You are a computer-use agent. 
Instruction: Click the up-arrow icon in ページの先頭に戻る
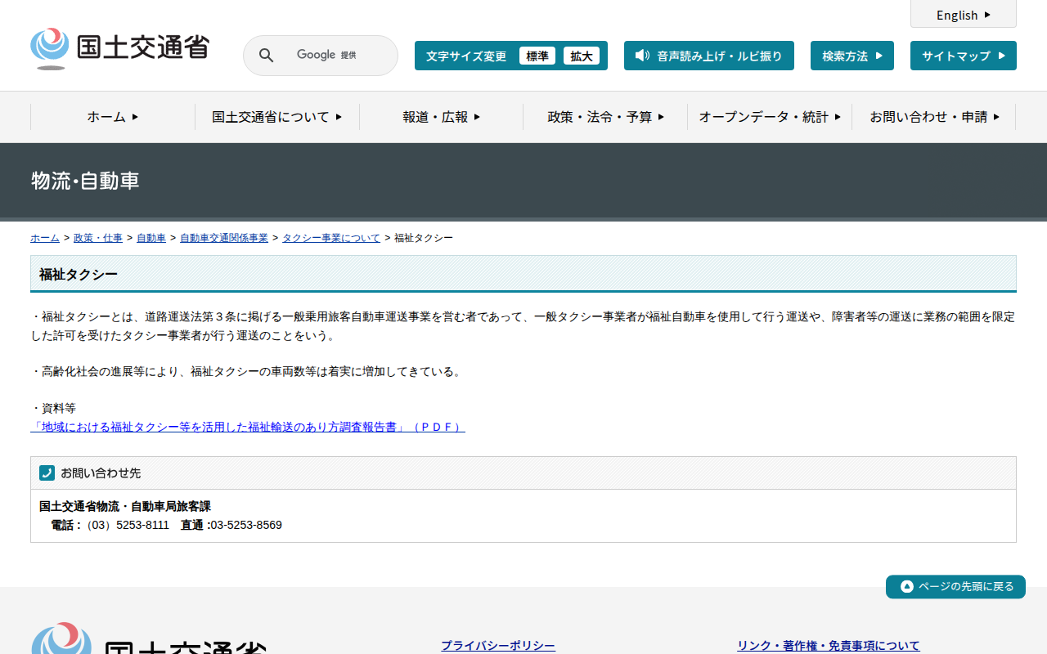click(906, 587)
